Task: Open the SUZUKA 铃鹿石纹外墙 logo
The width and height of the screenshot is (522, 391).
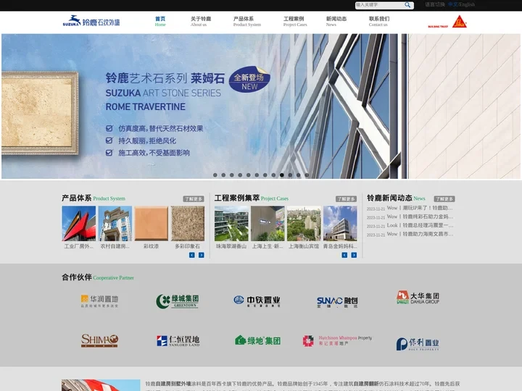Action: pos(91,21)
